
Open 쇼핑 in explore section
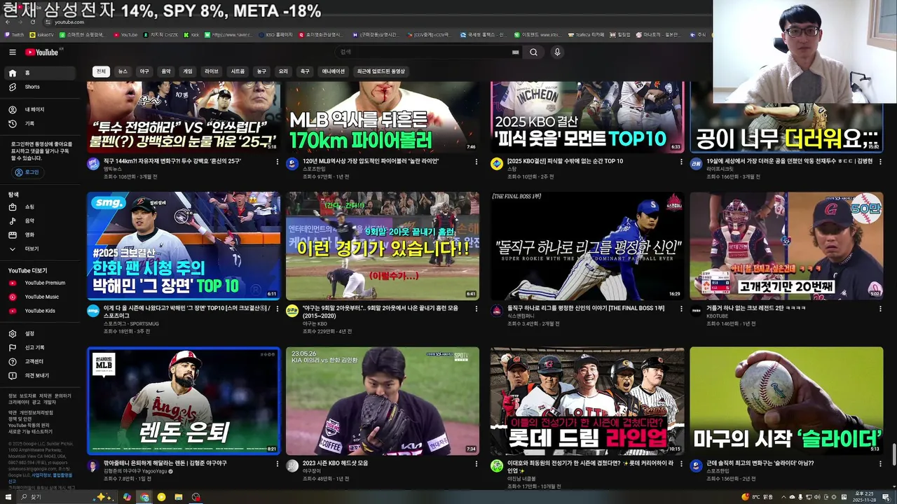(39, 207)
